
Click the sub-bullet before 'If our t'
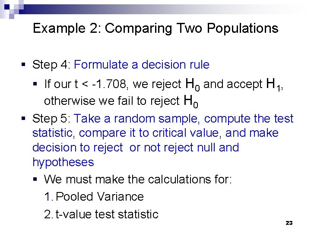point(35,84)
